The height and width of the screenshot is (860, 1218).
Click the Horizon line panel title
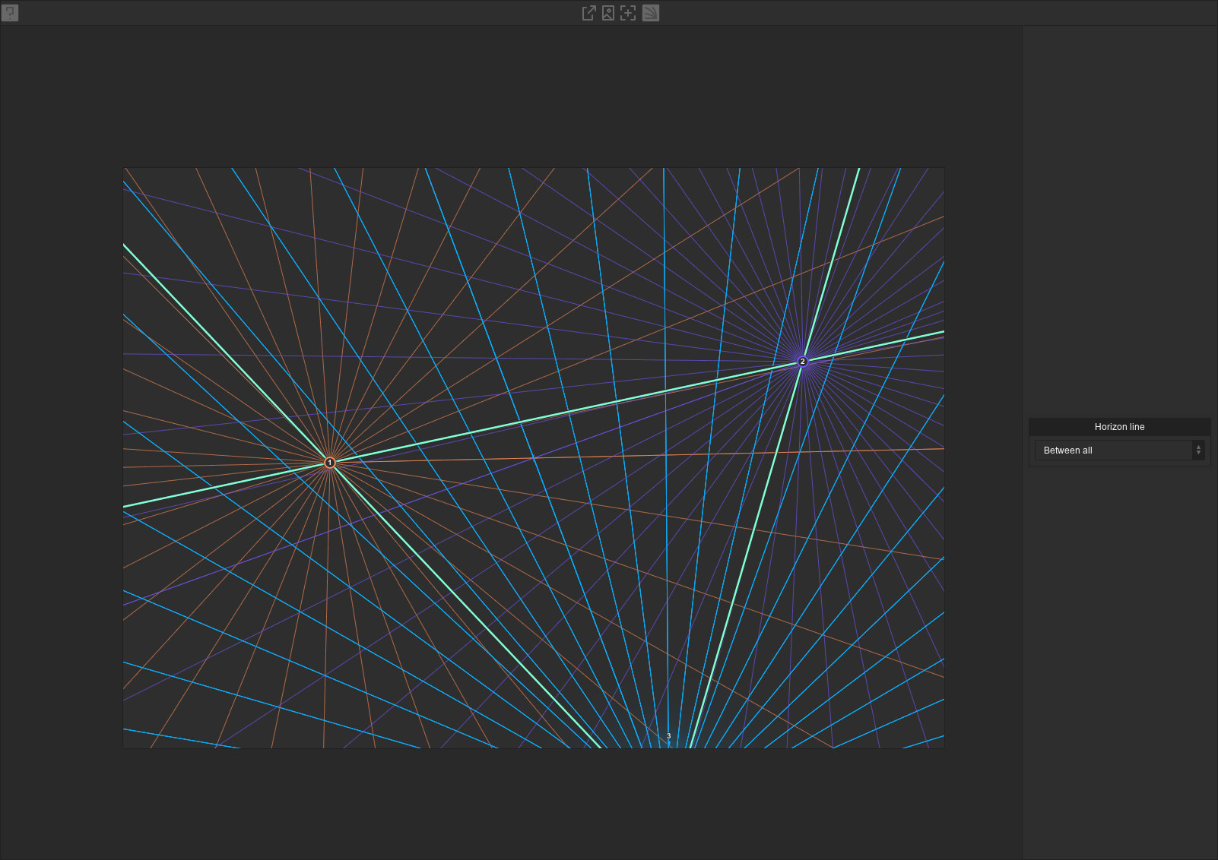(1119, 426)
